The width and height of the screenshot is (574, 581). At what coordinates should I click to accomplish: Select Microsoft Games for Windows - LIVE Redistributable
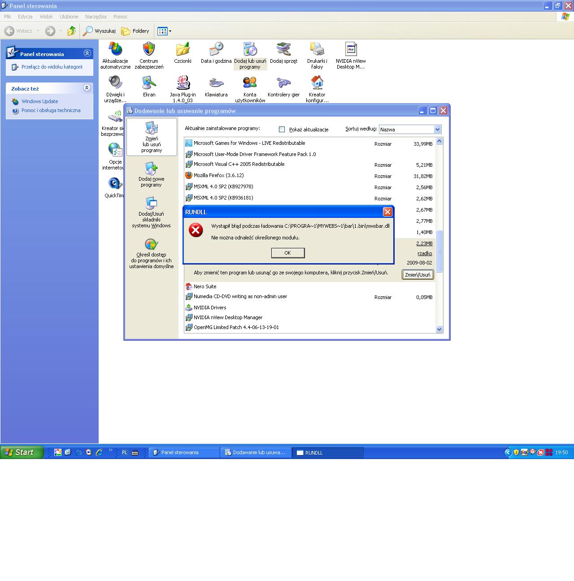[x=309, y=143]
